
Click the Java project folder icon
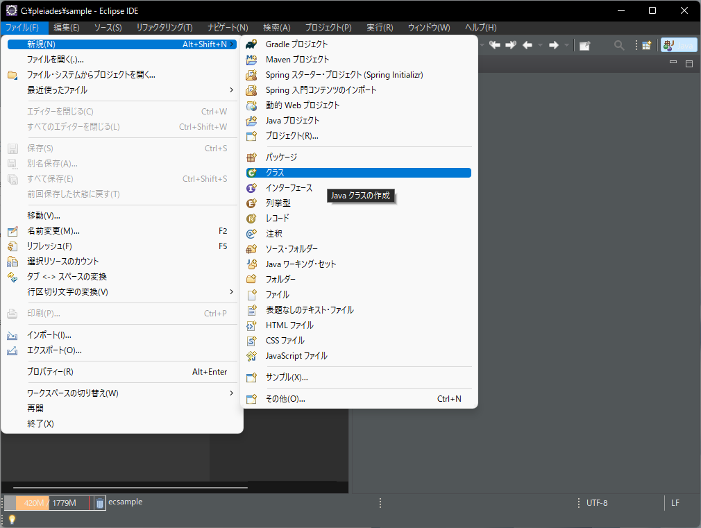click(252, 121)
